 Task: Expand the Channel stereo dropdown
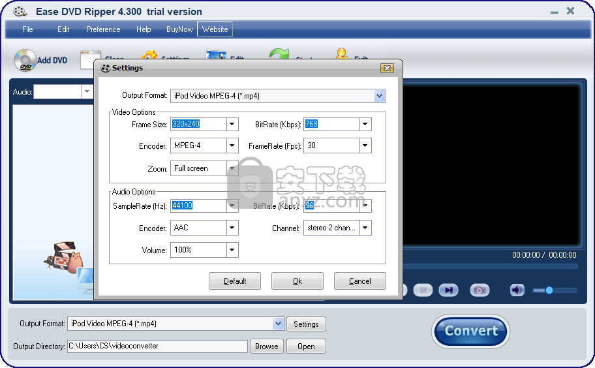click(365, 228)
